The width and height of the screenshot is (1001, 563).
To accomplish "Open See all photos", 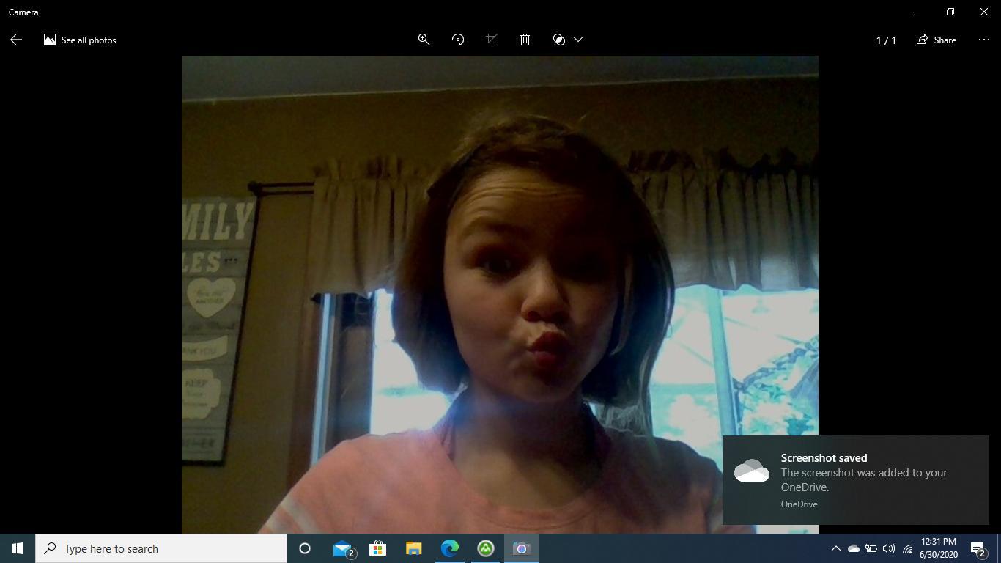I will pyautogui.click(x=80, y=40).
